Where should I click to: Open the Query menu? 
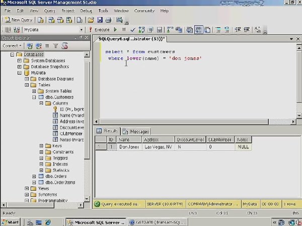coord(50,11)
